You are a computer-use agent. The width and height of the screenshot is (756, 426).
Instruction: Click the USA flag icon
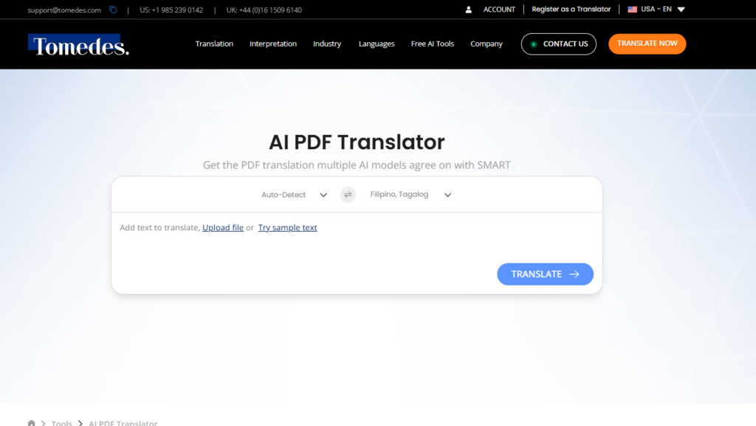[632, 10]
